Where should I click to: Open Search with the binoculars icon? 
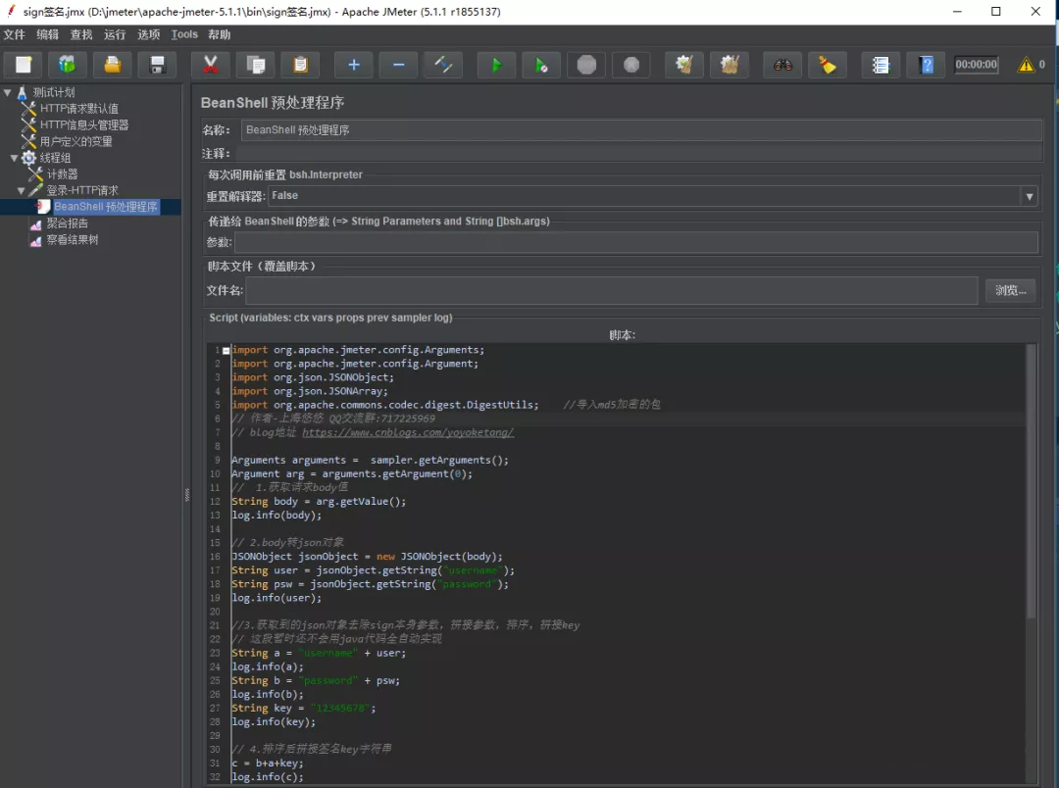coord(782,65)
